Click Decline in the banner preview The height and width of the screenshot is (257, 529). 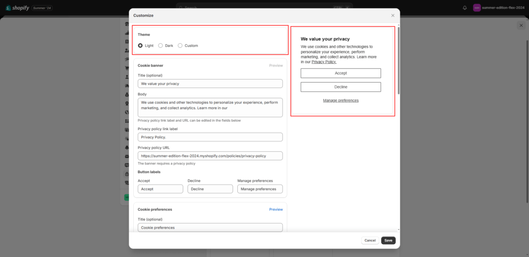coord(341,87)
